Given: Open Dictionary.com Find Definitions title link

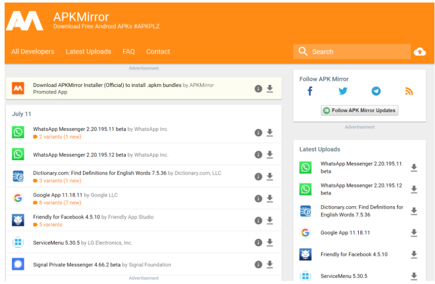Looking at the screenshot, I should pos(100,173).
